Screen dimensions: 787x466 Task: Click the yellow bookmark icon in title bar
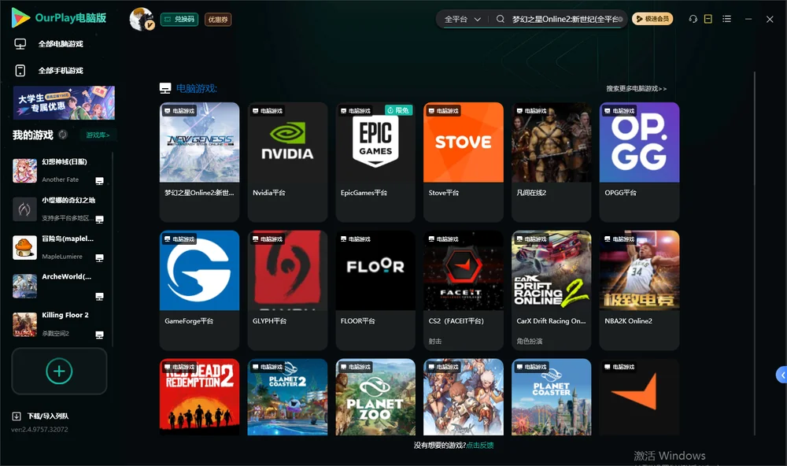tap(708, 19)
